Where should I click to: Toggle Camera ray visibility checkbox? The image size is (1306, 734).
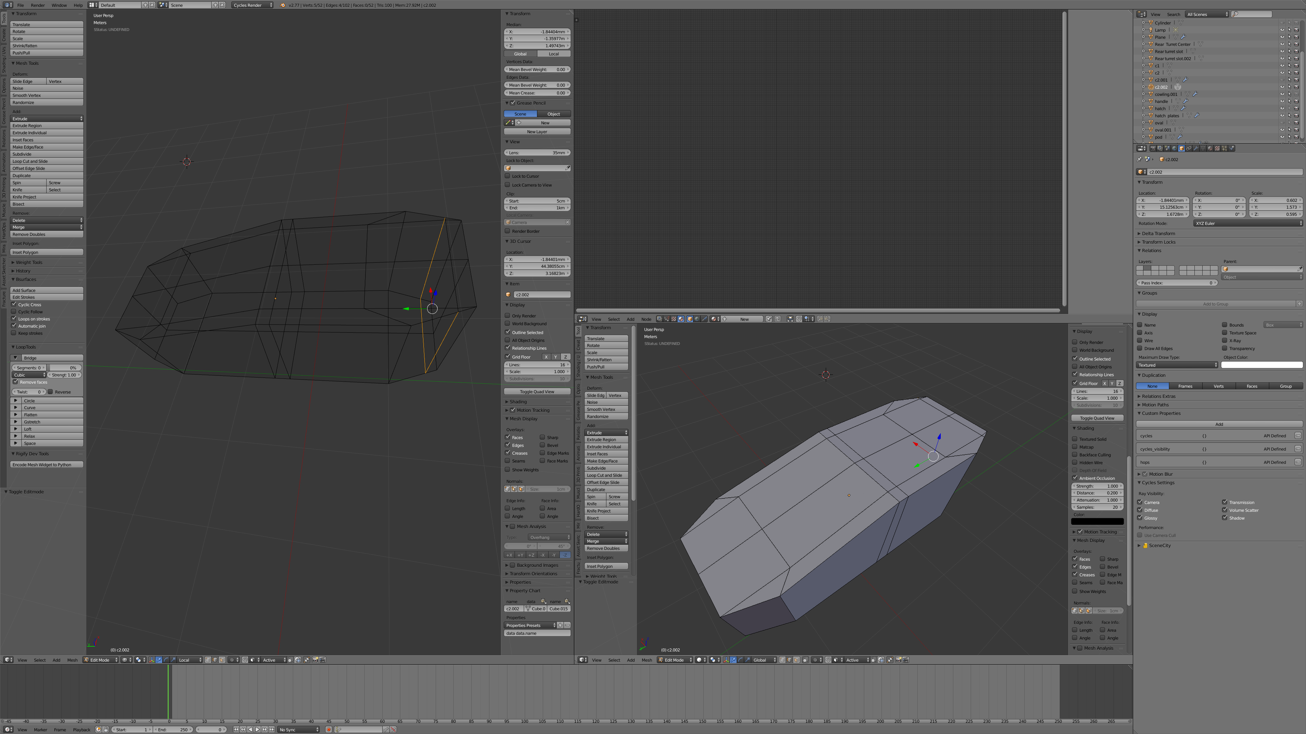point(1140,502)
